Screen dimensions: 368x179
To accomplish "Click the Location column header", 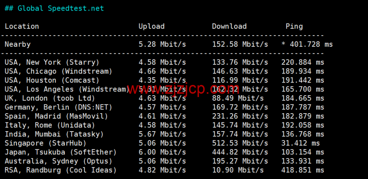I will coord(22,26).
